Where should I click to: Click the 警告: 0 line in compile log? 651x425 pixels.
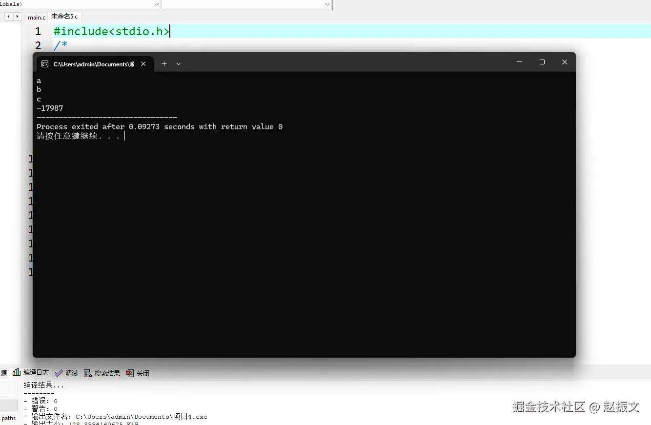tap(41, 409)
